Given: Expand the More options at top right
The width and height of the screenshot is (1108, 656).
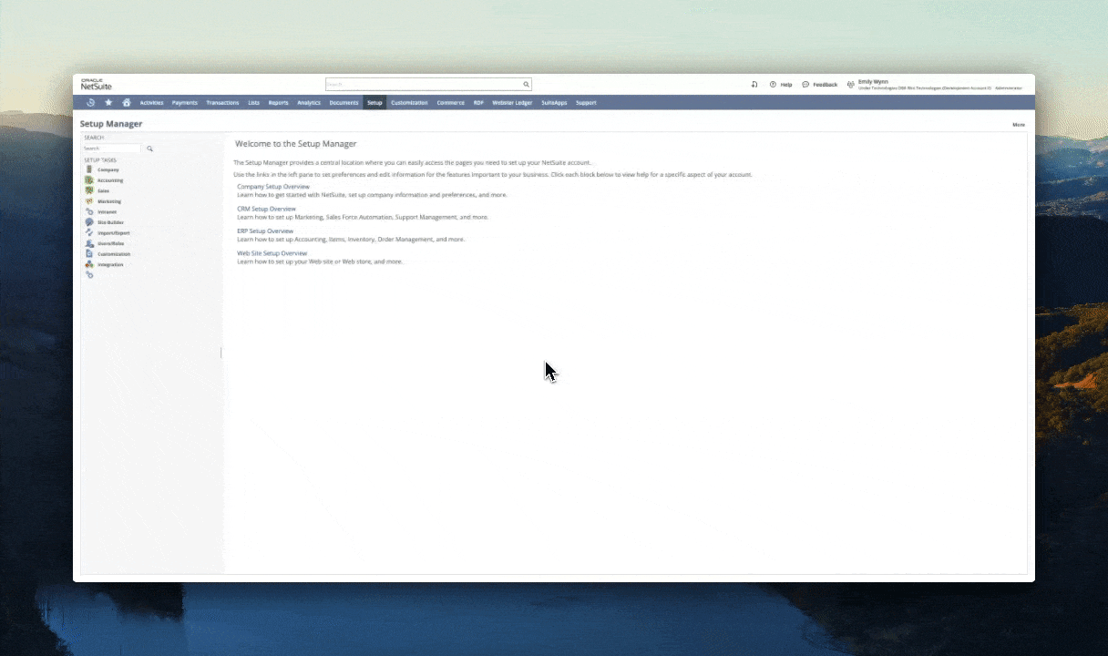Looking at the screenshot, I should tap(1018, 124).
